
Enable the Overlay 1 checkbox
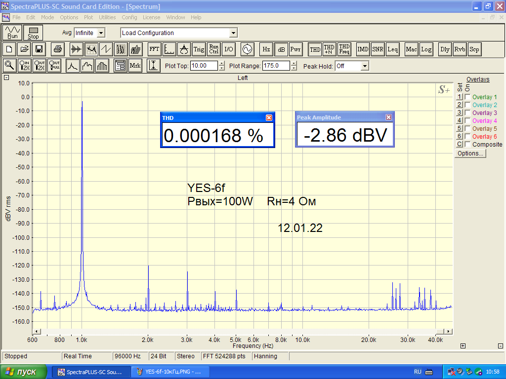(467, 97)
